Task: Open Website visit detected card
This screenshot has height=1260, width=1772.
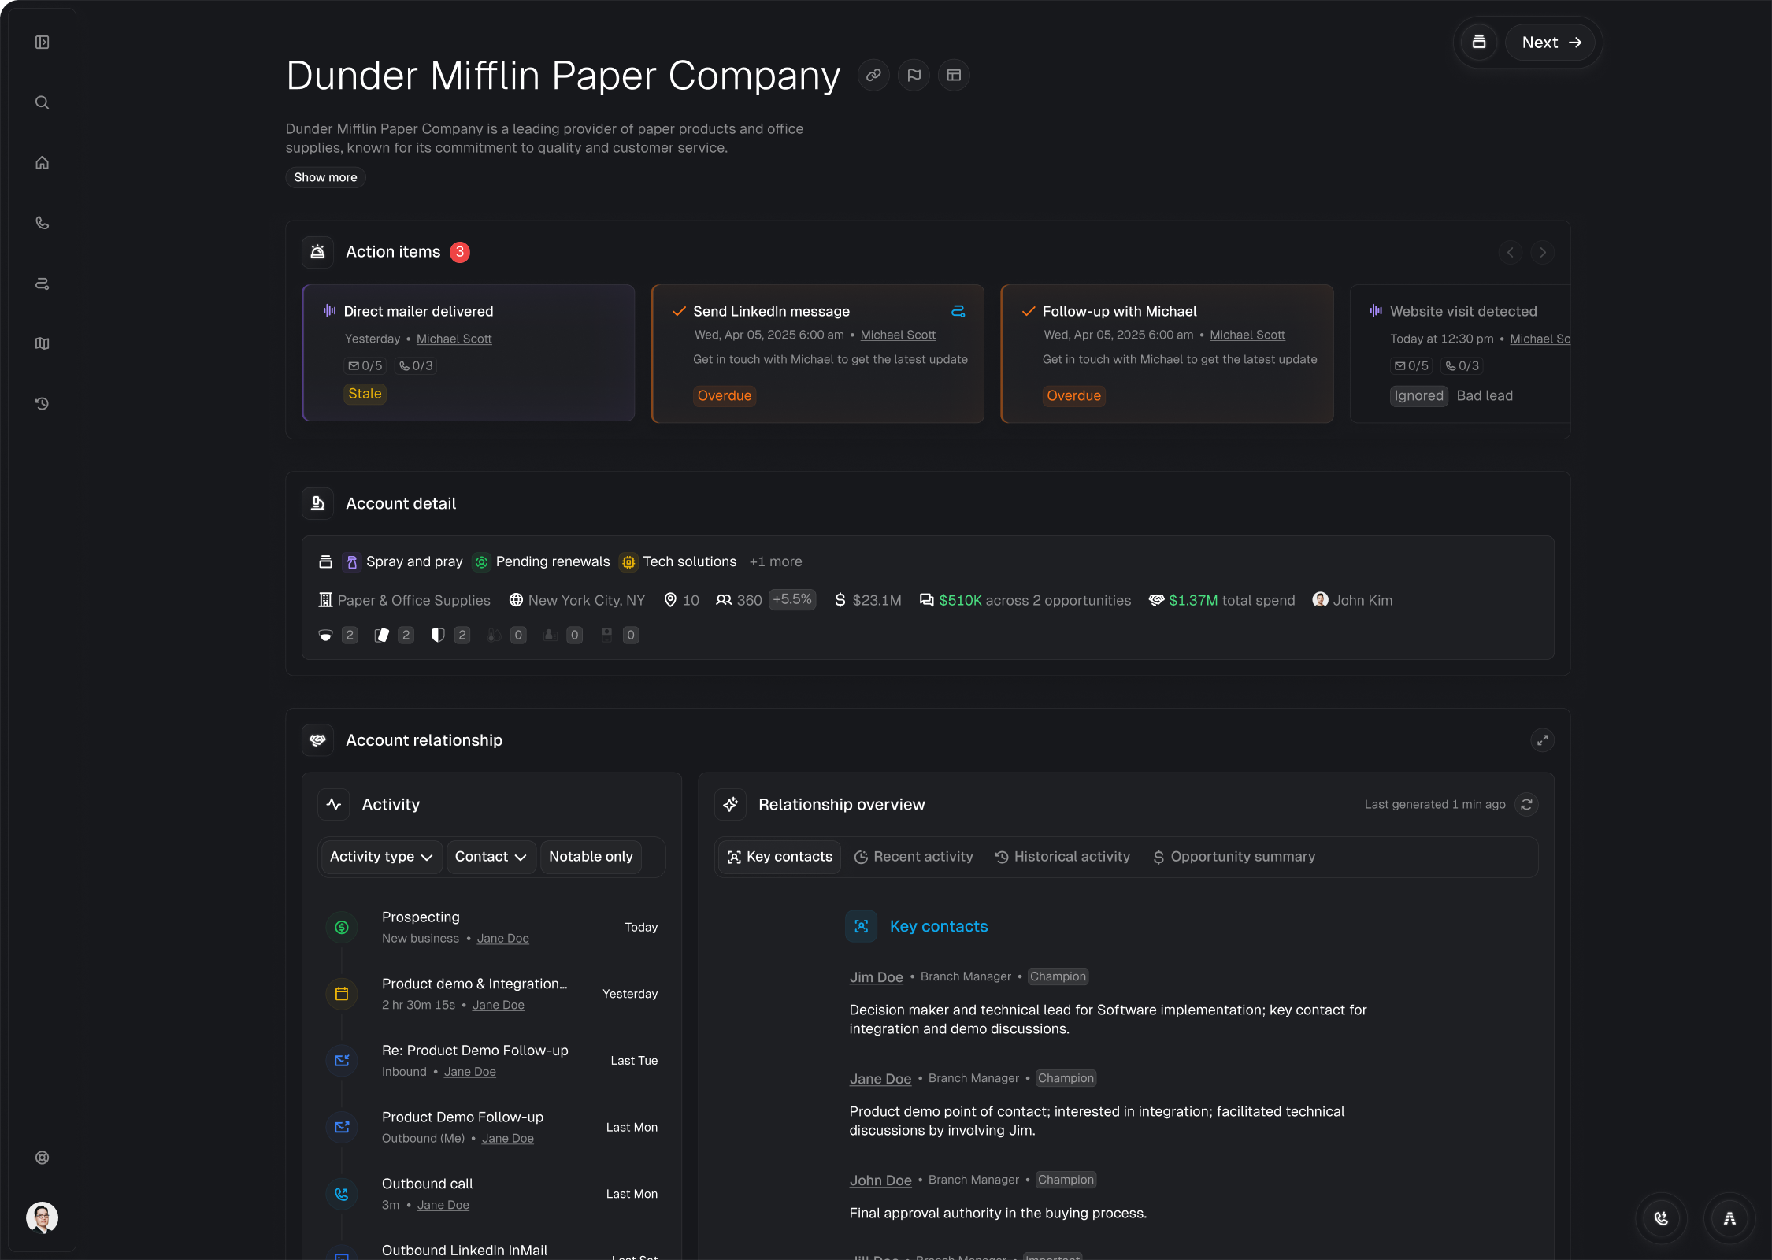Action: (x=1460, y=353)
